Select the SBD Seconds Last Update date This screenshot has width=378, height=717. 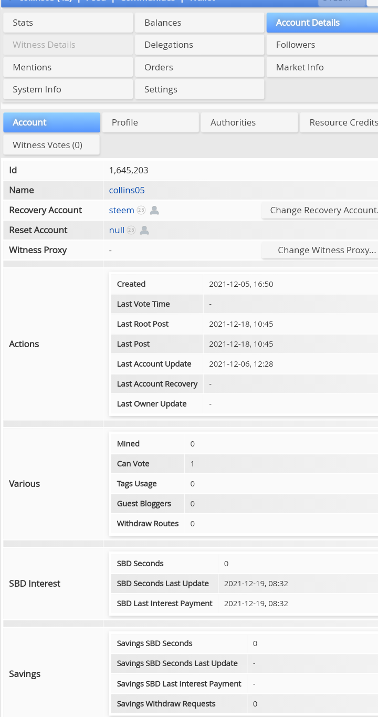[256, 584]
